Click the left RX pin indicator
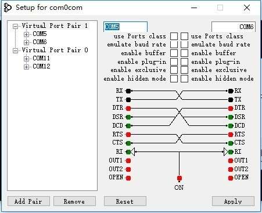Image resolution: width=262 pixels, height=213 pixels. click(128, 91)
